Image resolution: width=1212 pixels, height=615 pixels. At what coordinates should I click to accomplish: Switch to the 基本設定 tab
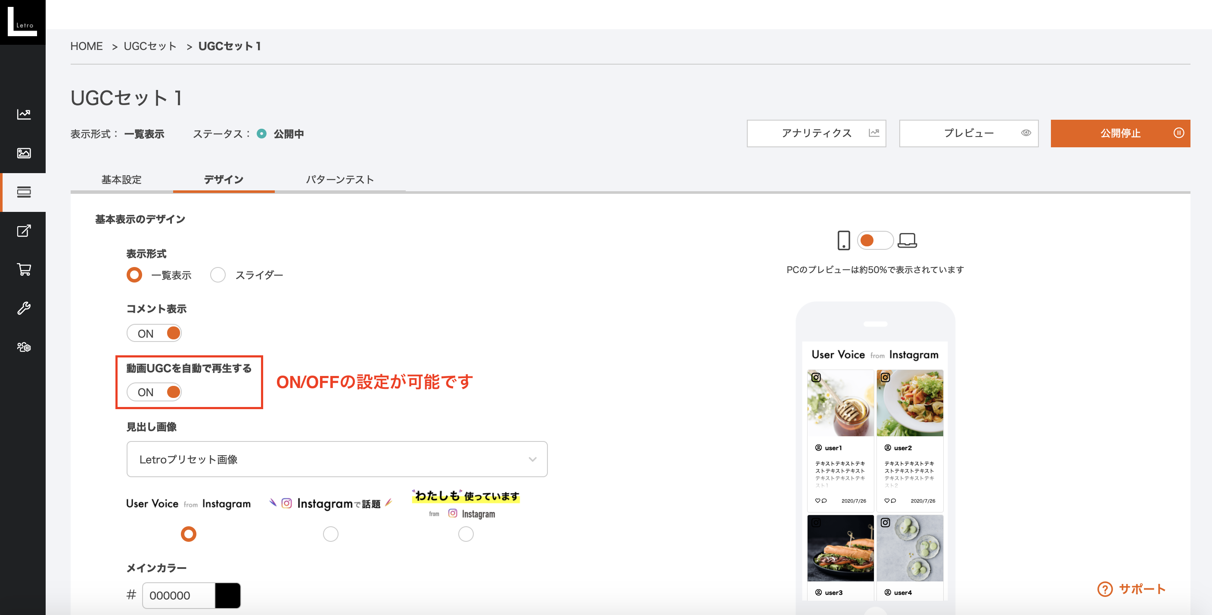pyautogui.click(x=121, y=179)
